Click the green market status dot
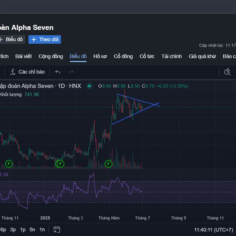This screenshot has height=236, width=236. [89, 86]
